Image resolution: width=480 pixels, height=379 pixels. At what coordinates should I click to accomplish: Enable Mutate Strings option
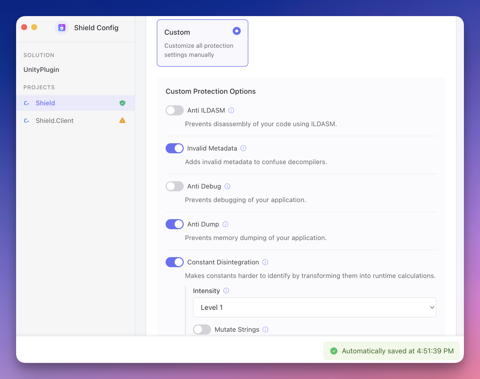(x=202, y=329)
